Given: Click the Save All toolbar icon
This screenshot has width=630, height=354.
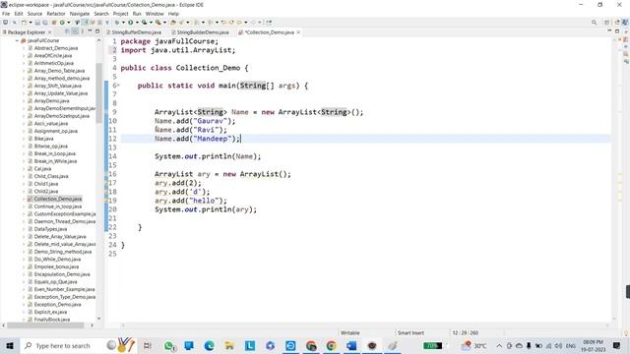Looking at the screenshot, I should click(x=45, y=23).
